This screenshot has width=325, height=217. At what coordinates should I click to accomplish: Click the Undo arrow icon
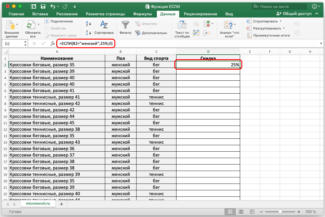click(x=53, y=6)
